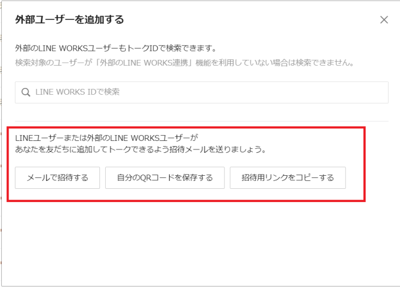
Task: Click the line LINEユーザーまたは外部のLINE WORKSユーザーが
Action: [107, 138]
